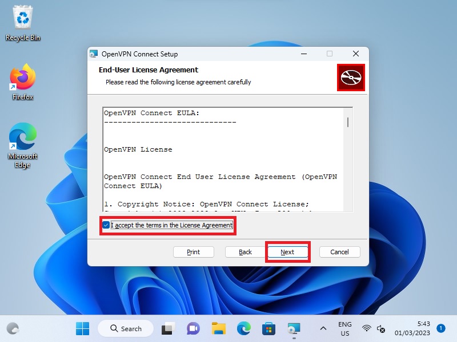Click the EULA text scrollbar
457x342 pixels.
[347, 123]
